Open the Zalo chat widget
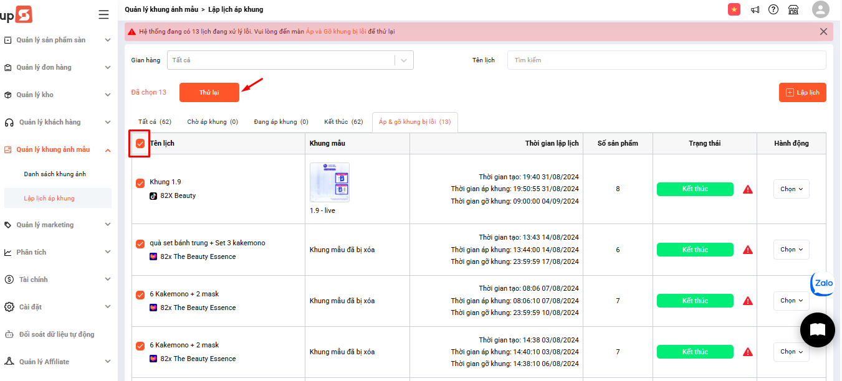 coord(823,283)
